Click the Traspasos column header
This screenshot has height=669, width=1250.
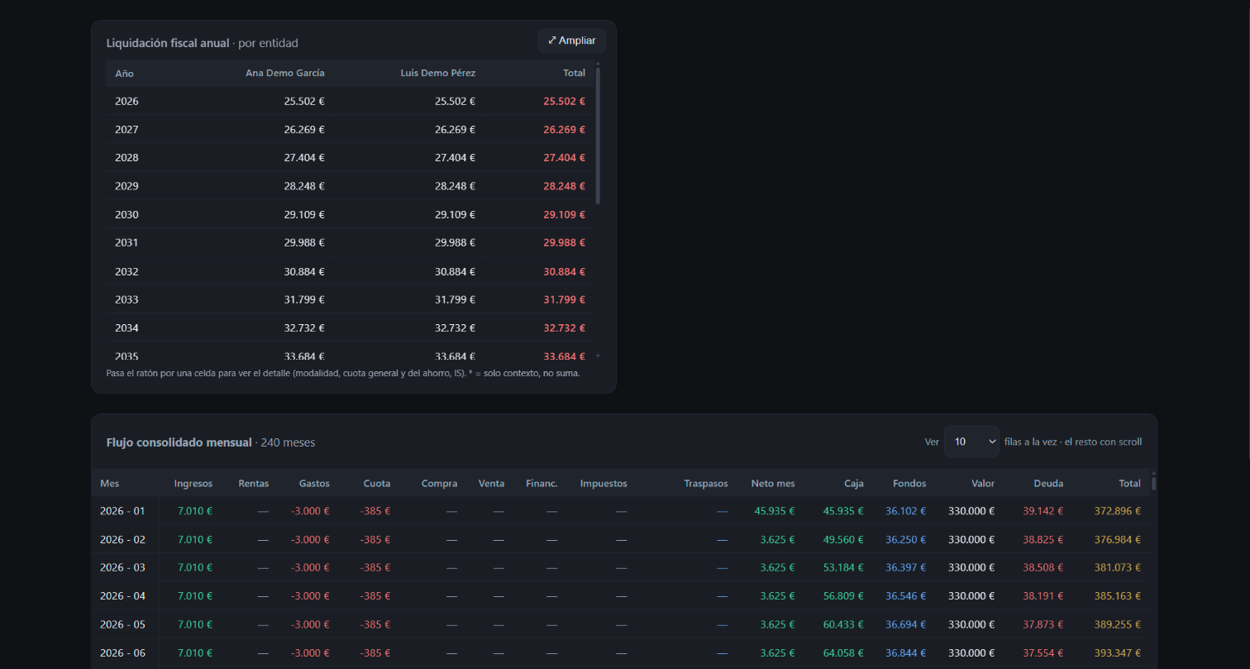[x=706, y=483]
